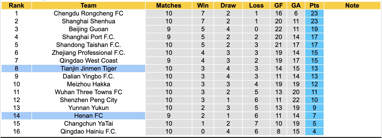Click on Beijing Guoan team
Image resolution: width=382 pixels, height=138 pixels.
[89, 29]
